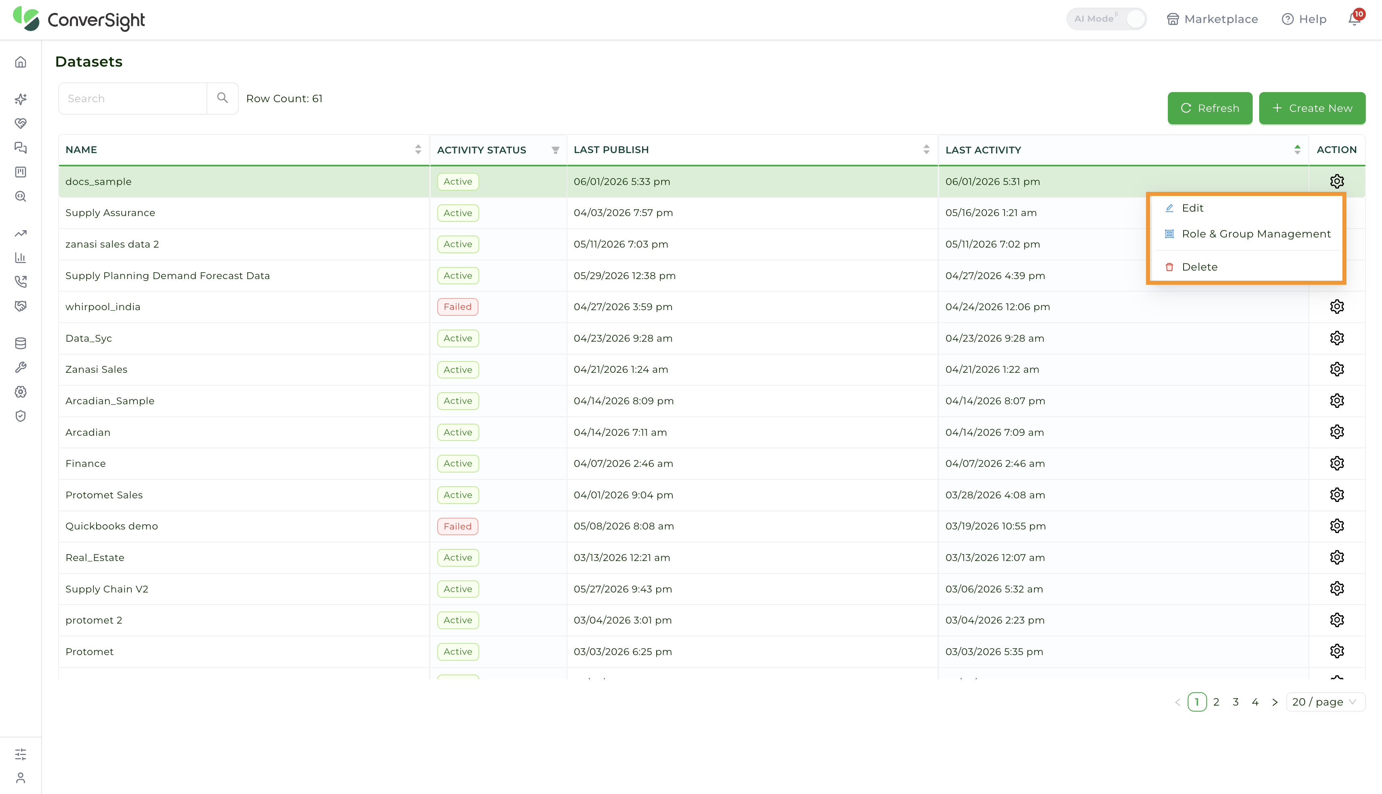1382x794 pixels.
Task: Open action gear for whirpool_india row
Action: click(1337, 307)
